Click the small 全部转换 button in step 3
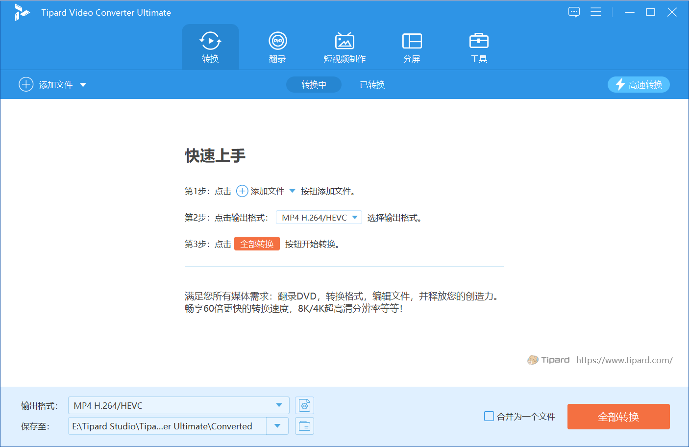 tap(257, 244)
